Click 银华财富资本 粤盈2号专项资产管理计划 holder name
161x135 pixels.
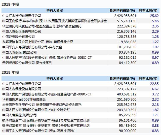pos(46,126)
